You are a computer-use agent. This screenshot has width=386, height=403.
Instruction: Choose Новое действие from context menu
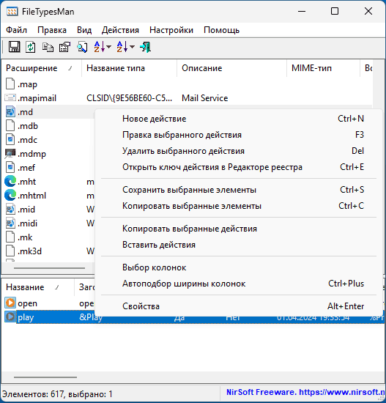(x=239, y=119)
